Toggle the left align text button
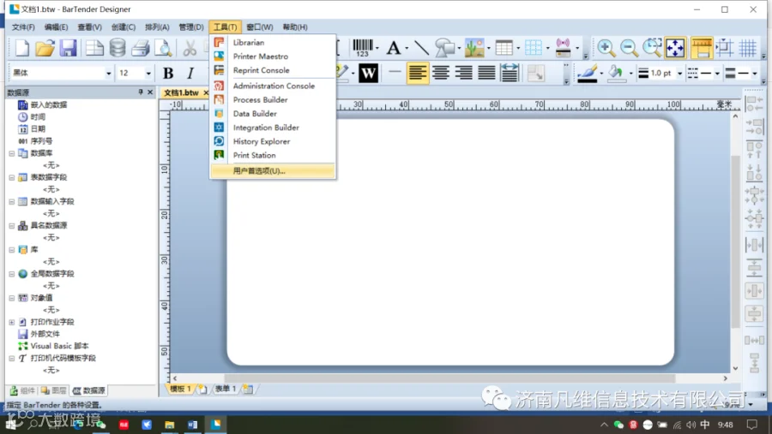 tap(418, 74)
